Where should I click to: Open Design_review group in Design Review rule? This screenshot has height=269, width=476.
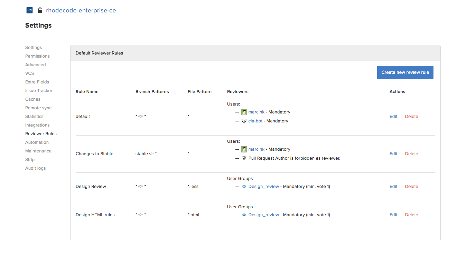[263, 187]
